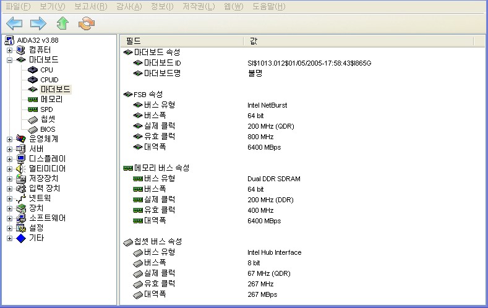This screenshot has width=488, height=308.
Task: Click the 저장장치 storage drive icon
Action: pos(20,179)
